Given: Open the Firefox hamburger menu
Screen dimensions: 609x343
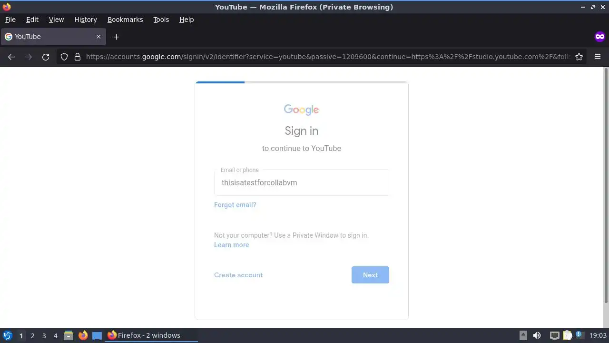Looking at the screenshot, I should pyautogui.click(x=598, y=57).
